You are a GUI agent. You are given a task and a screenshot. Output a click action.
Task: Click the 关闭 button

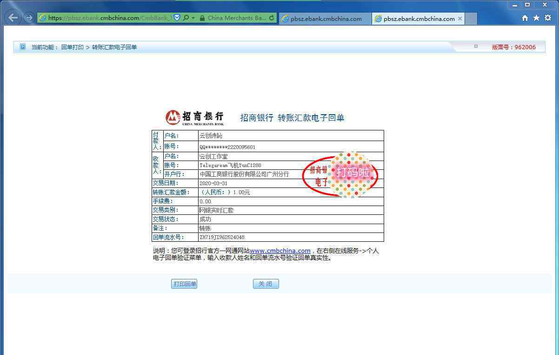pyautogui.click(x=266, y=284)
